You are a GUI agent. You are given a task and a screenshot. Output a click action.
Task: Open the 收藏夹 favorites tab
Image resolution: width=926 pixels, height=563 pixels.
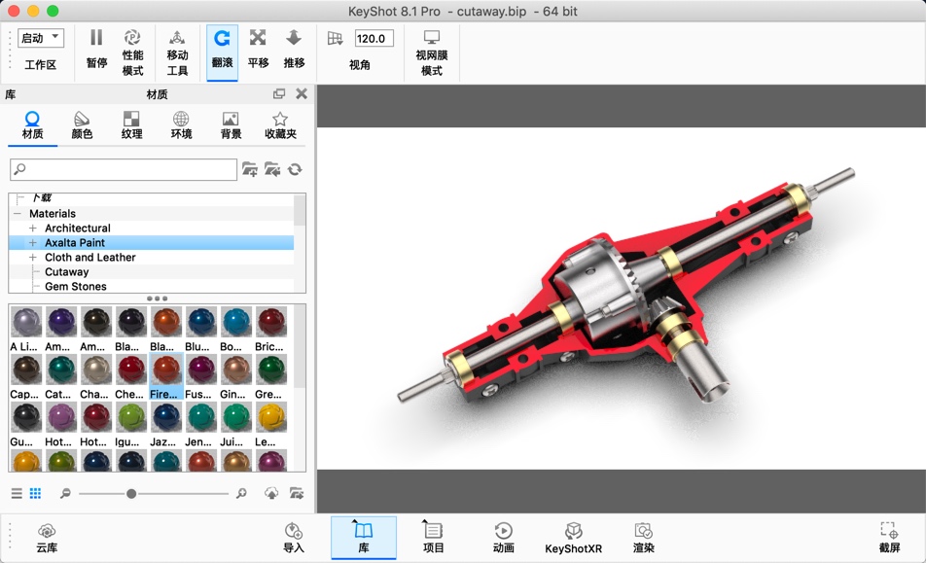tap(280, 125)
